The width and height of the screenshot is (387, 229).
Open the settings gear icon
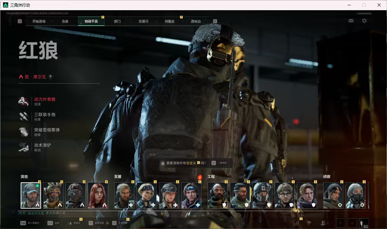click(364, 21)
